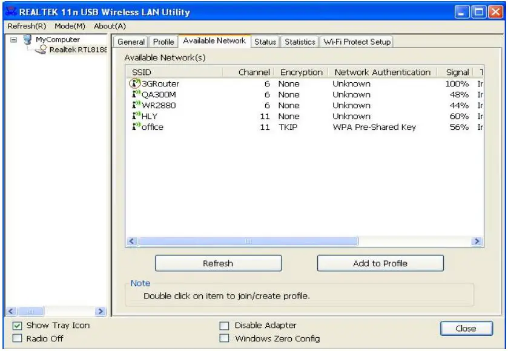Viewport: 508px width, 351px height.
Task: Click the network list horizontal scrollbar thumb
Action: (x=248, y=241)
